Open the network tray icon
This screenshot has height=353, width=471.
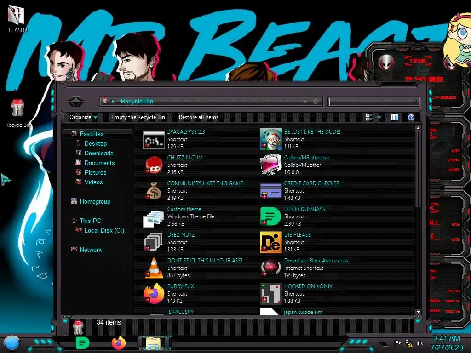[409, 343]
